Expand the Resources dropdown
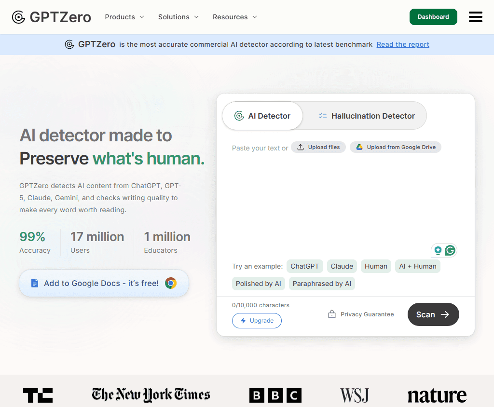Screen dimensions: 494x407 click(235, 17)
